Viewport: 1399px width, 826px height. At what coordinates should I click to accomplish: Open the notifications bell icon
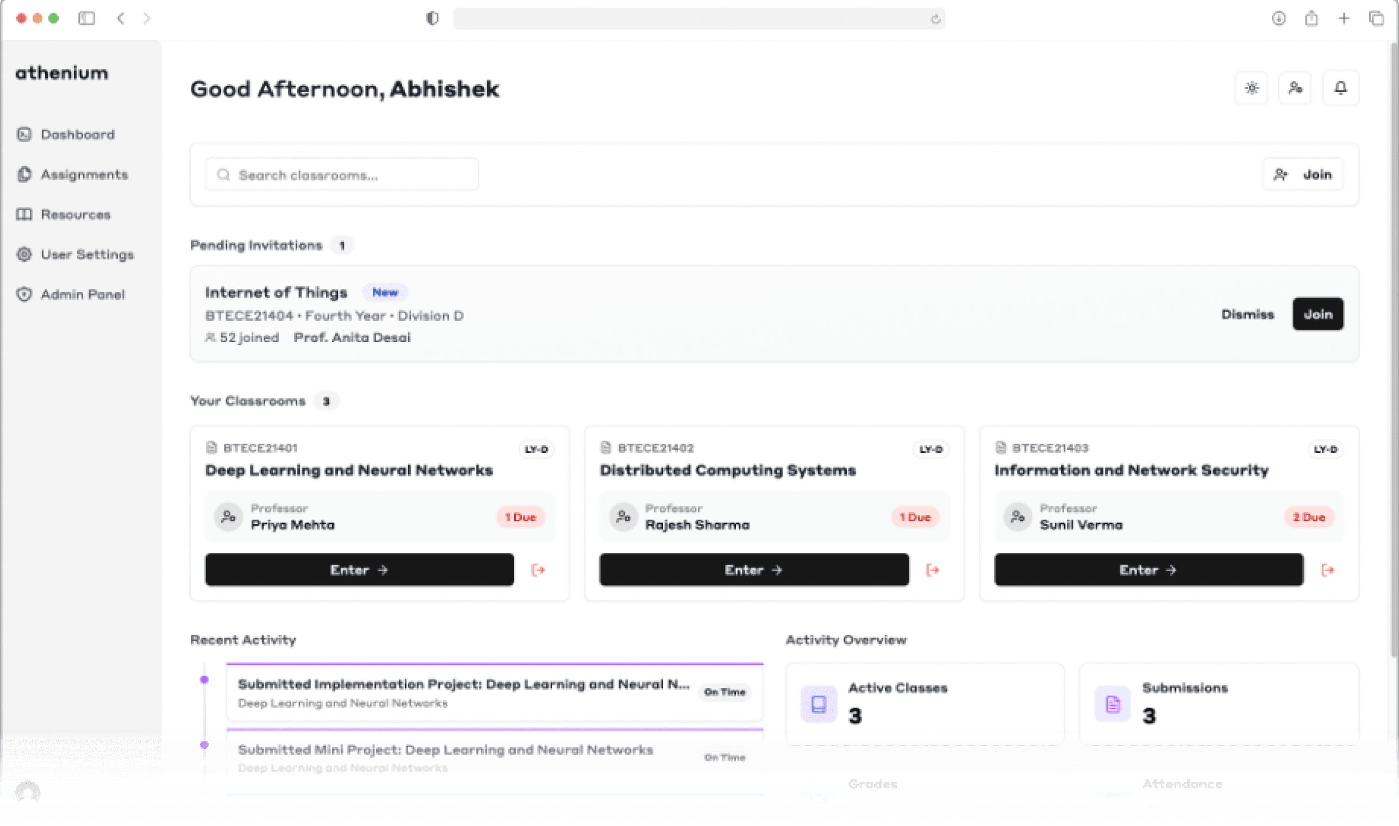click(x=1340, y=88)
